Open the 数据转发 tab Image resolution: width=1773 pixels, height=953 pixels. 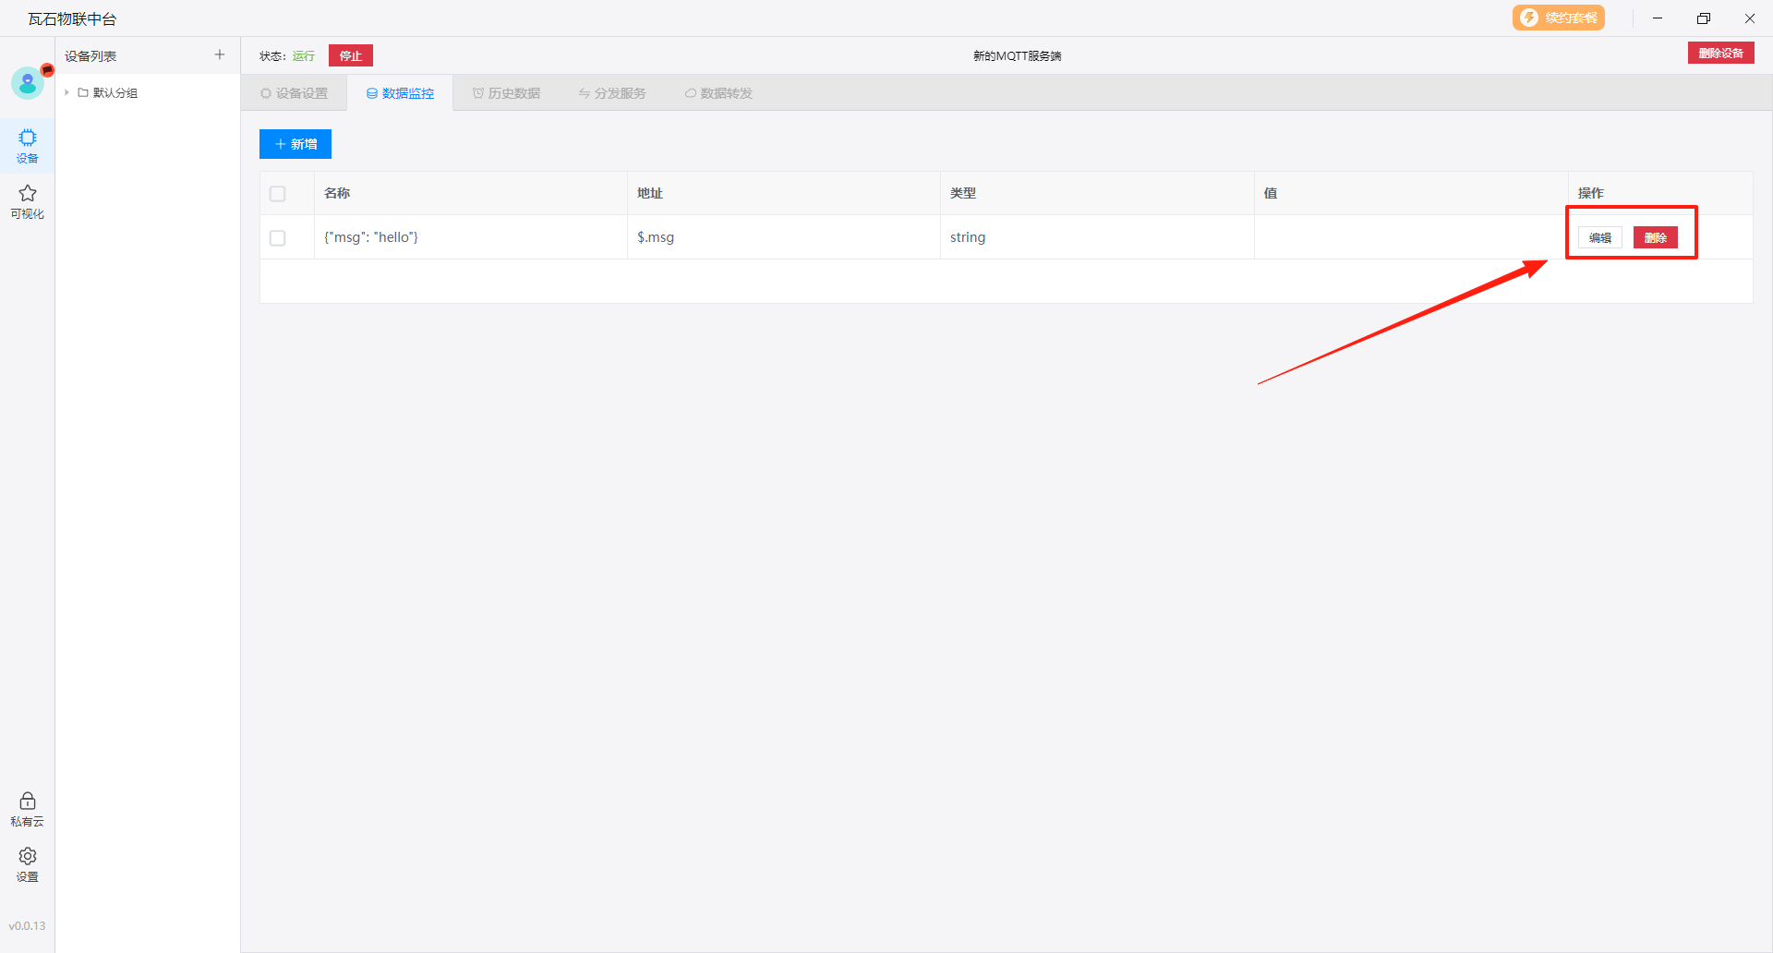pos(718,93)
